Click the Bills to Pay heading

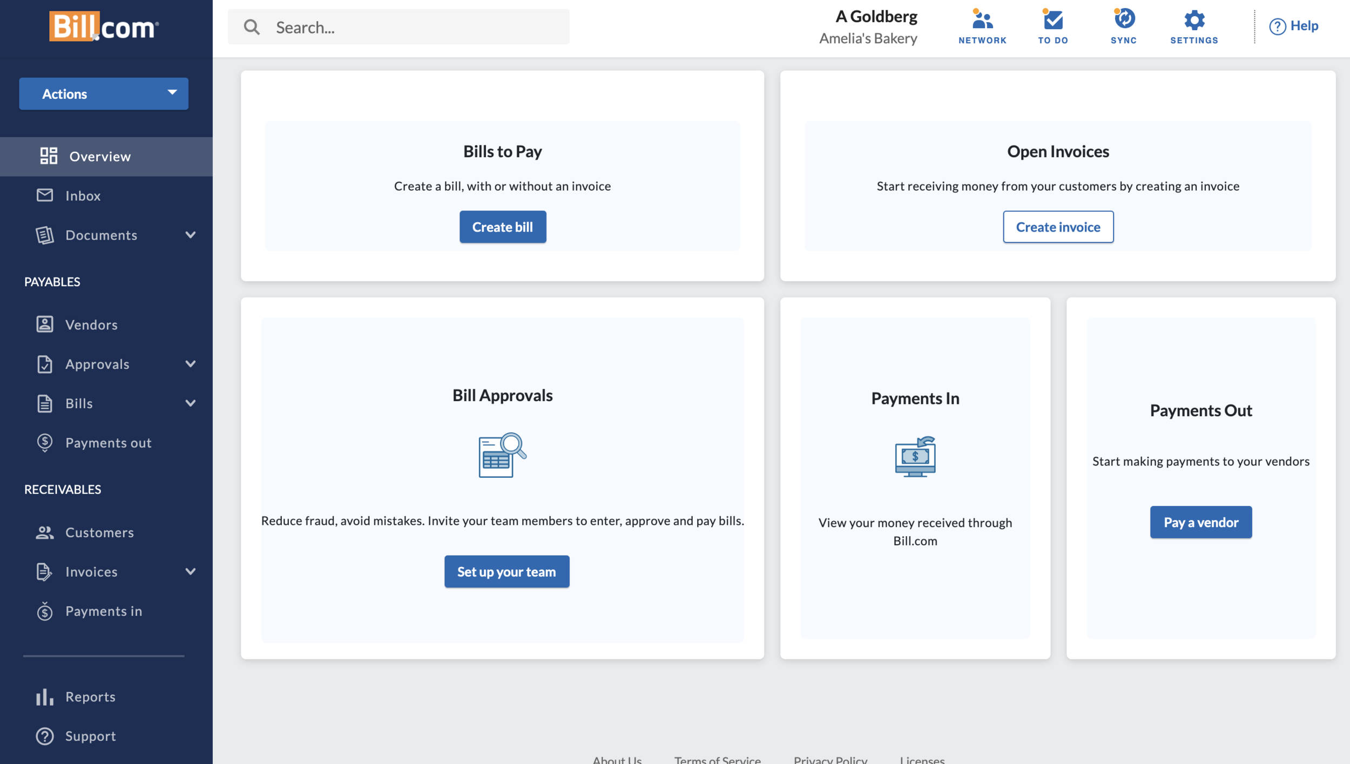502,152
